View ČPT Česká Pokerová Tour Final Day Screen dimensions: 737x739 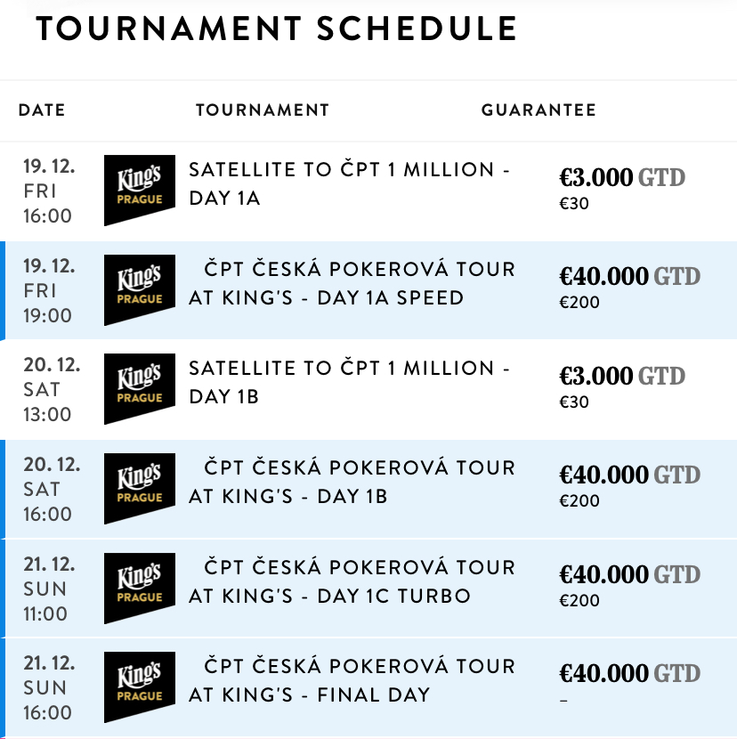pos(352,680)
